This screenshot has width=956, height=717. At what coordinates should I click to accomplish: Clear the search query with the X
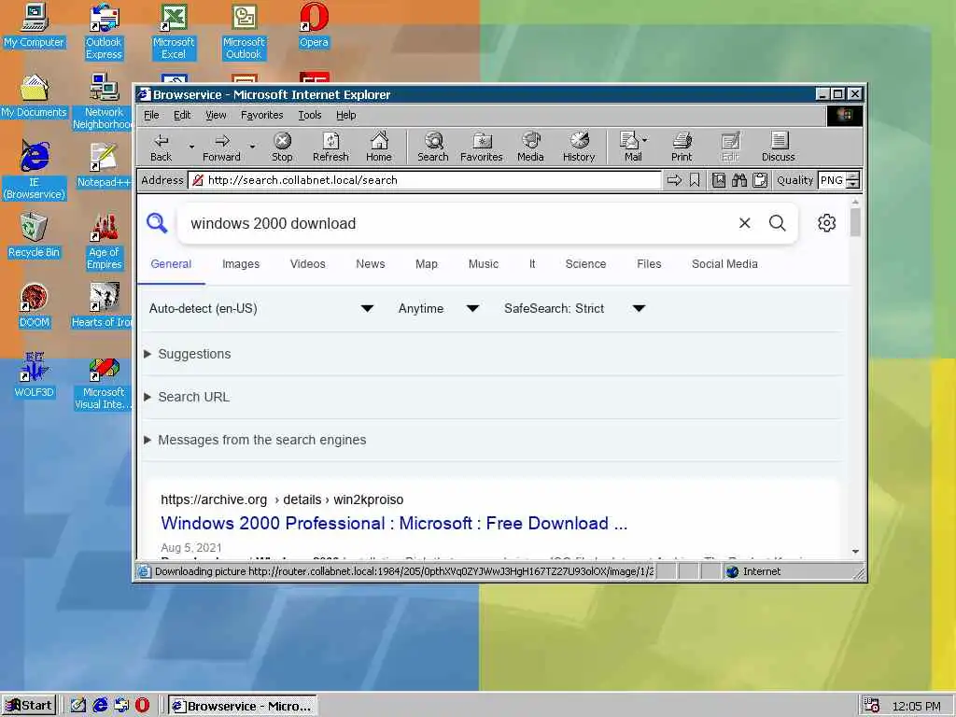(x=744, y=223)
